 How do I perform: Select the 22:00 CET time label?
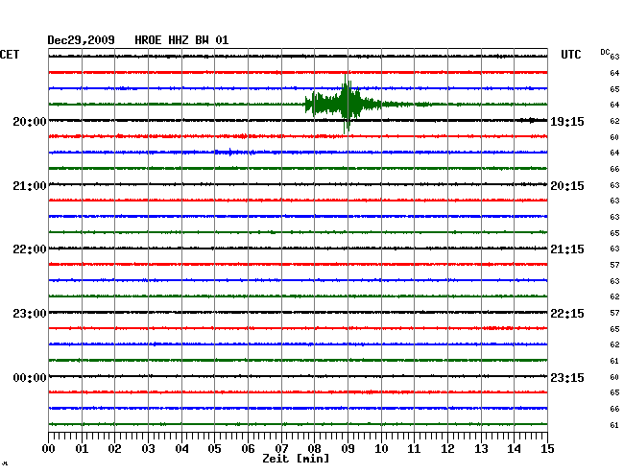pos(30,249)
